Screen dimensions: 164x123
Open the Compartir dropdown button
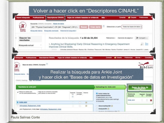(x=142, y=38)
